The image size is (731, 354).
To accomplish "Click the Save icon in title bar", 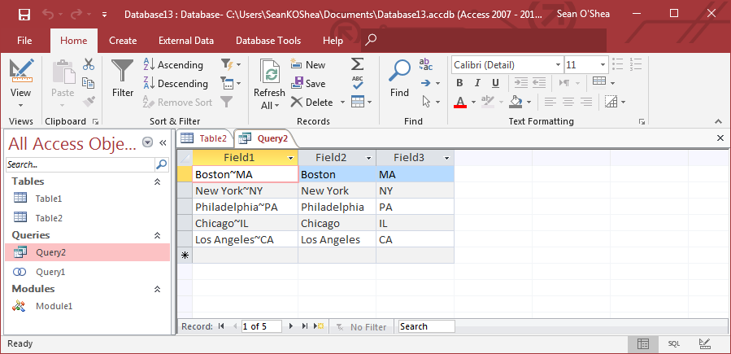I will [x=24, y=15].
